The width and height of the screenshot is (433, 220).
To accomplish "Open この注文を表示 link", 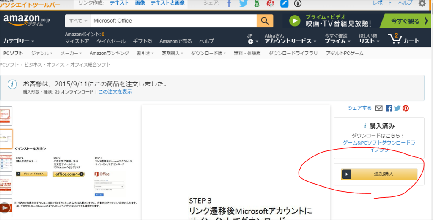I will pyautogui.click(x=115, y=92).
